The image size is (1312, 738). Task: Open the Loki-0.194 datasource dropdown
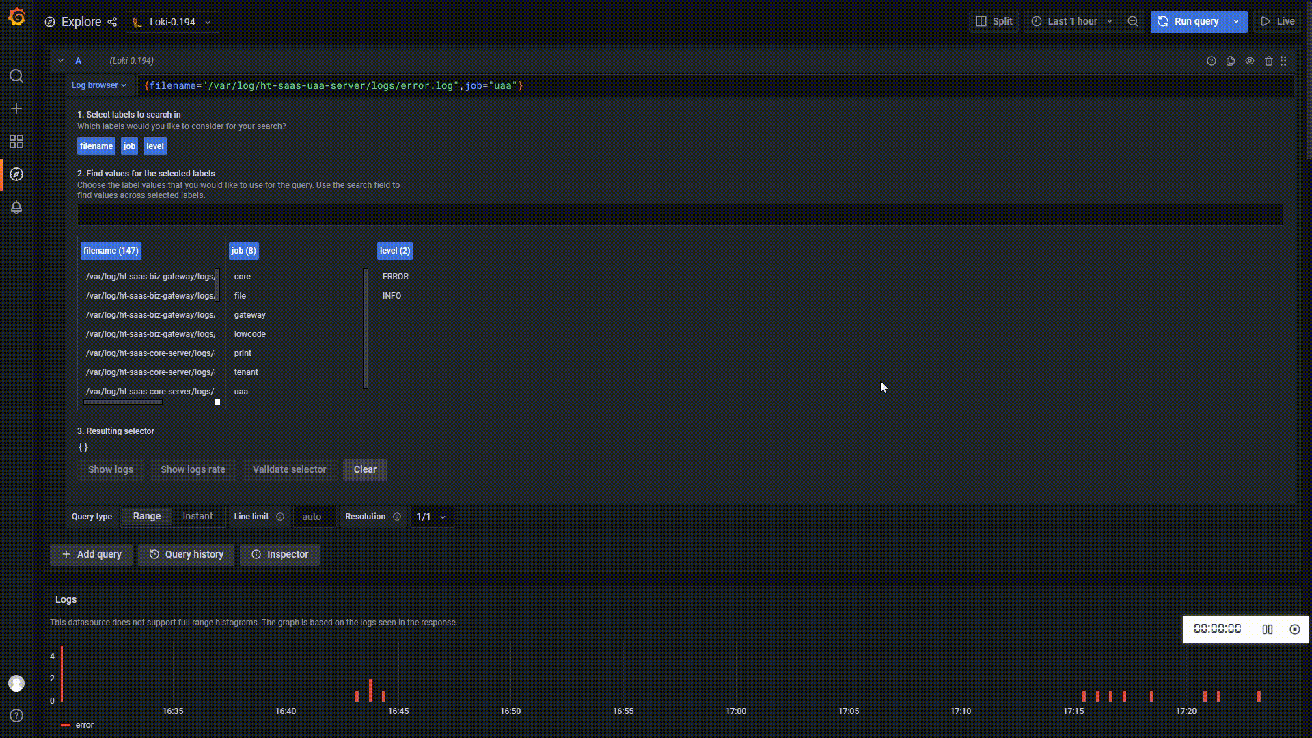tap(173, 22)
